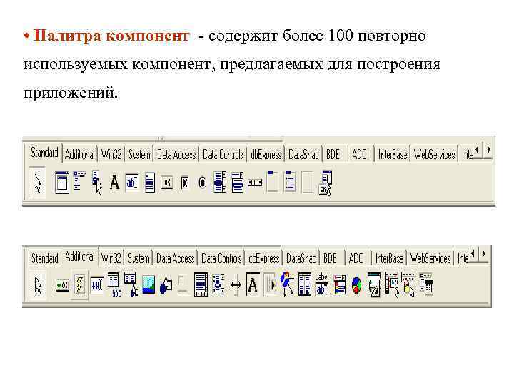Select the ActionManager component icon
The height and width of the screenshot is (385, 514).
(x=373, y=284)
